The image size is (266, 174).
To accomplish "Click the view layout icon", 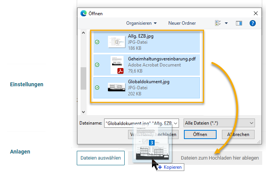I will tap(218, 23).
